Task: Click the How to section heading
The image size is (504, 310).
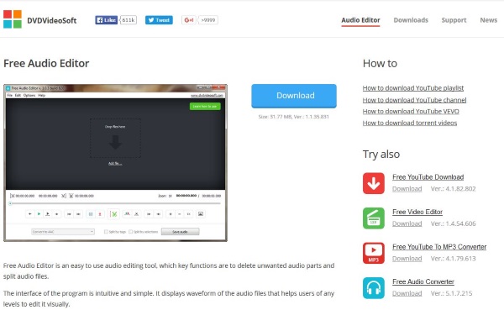Action: tap(380, 63)
